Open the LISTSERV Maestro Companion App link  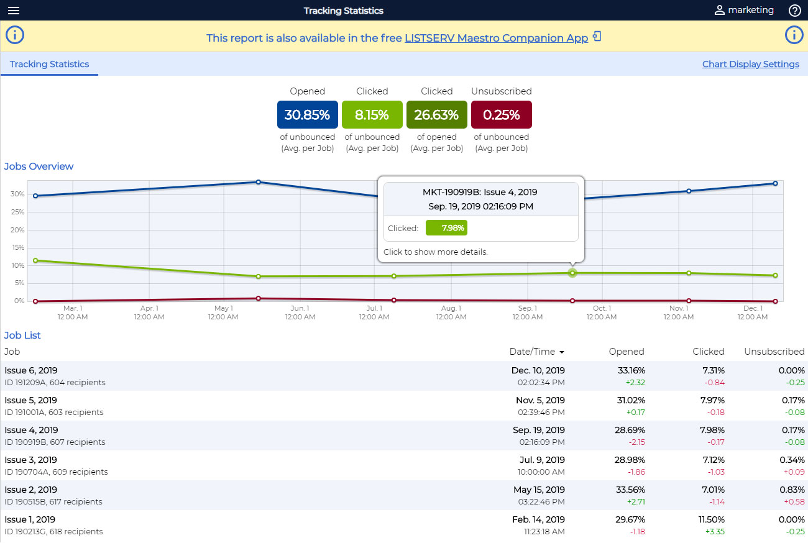pyautogui.click(x=496, y=38)
